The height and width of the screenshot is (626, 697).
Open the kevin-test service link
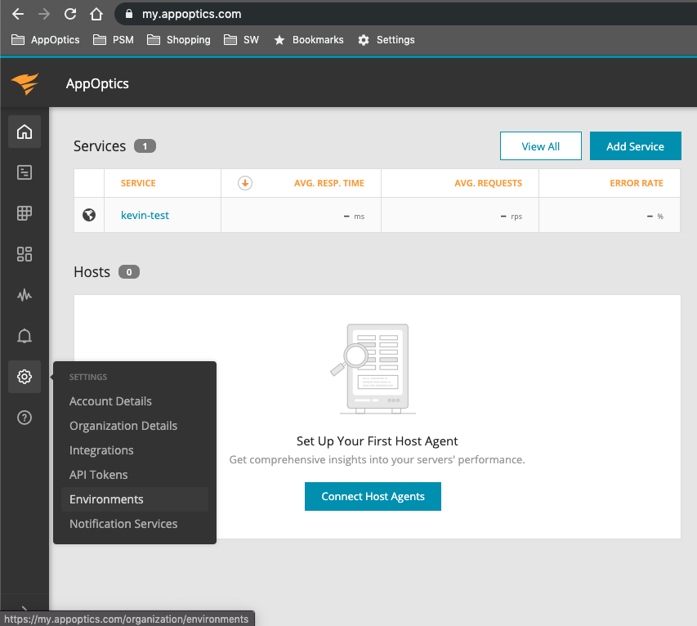pos(145,216)
